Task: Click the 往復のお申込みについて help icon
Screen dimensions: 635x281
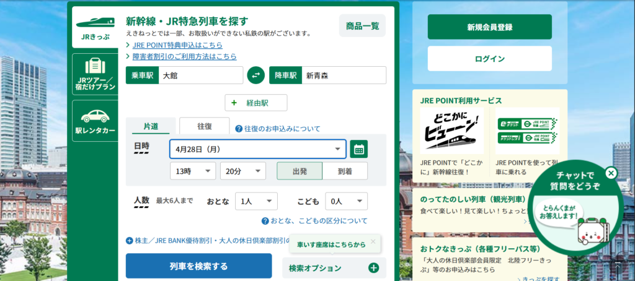Action: [239, 129]
